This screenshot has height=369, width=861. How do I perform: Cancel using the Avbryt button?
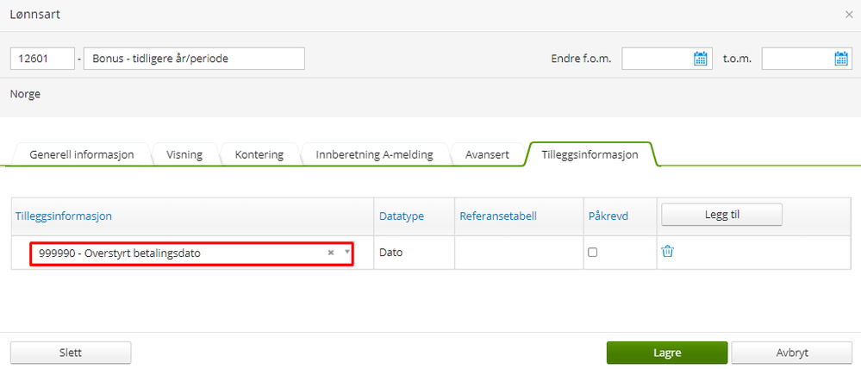point(792,353)
